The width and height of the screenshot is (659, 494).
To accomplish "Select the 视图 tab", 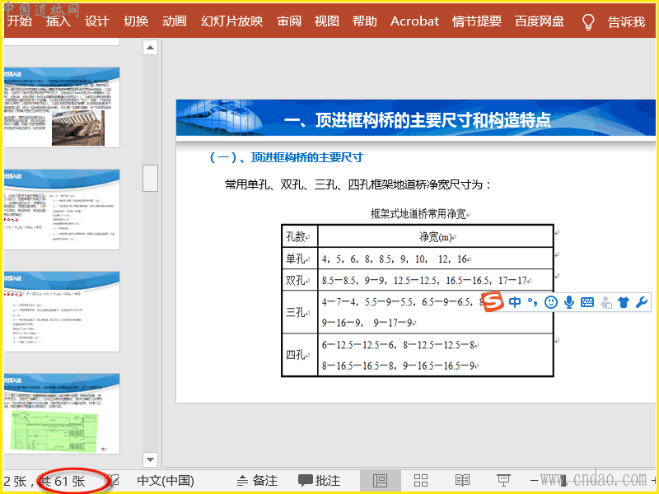I will tap(326, 21).
